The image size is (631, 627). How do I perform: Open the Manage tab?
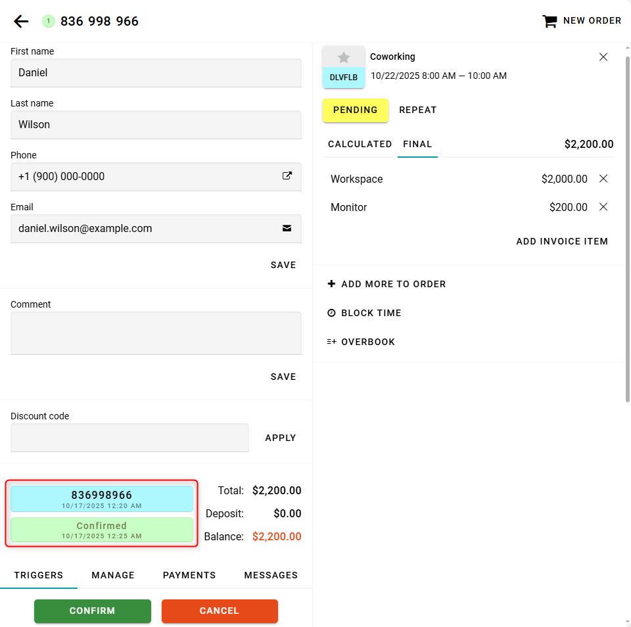coord(113,575)
